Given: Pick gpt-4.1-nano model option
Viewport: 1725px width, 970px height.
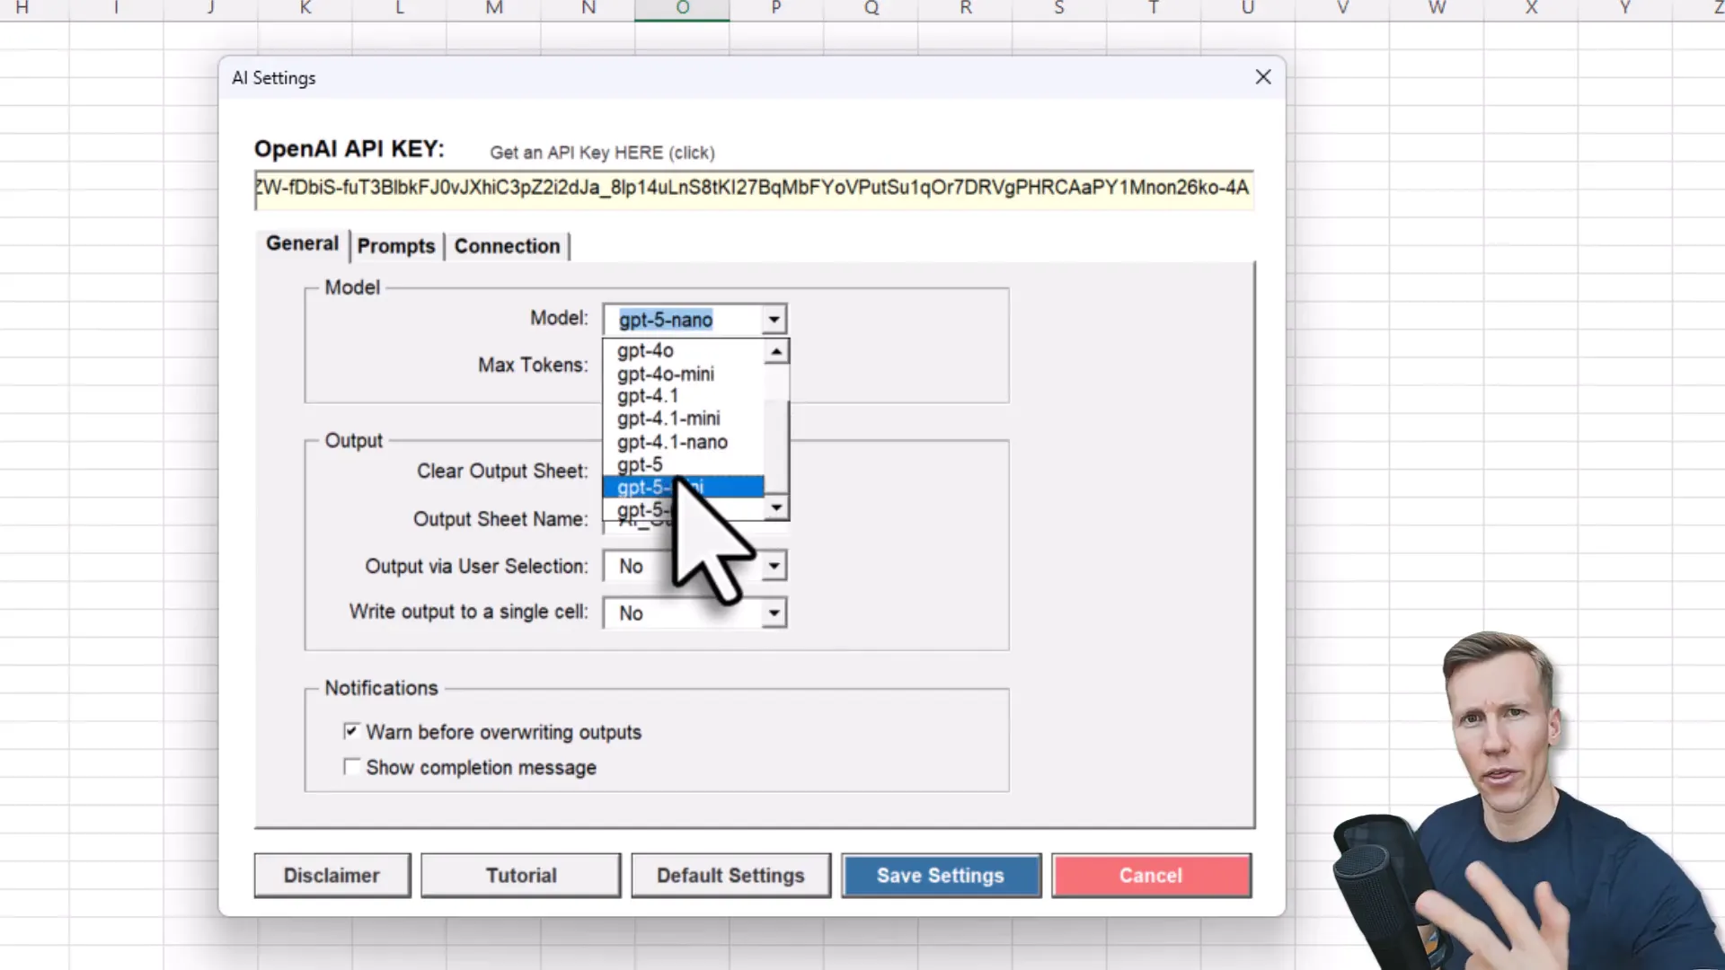Looking at the screenshot, I should [672, 443].
